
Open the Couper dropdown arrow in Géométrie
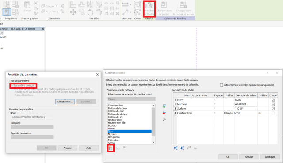coord(57,6)
